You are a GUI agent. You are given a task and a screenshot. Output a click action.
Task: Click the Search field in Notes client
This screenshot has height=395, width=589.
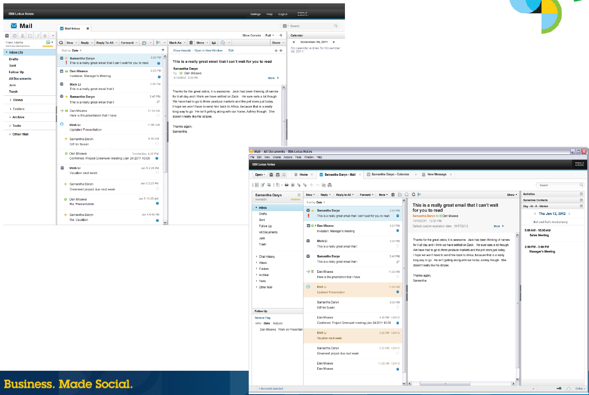(x=560, y=185)
